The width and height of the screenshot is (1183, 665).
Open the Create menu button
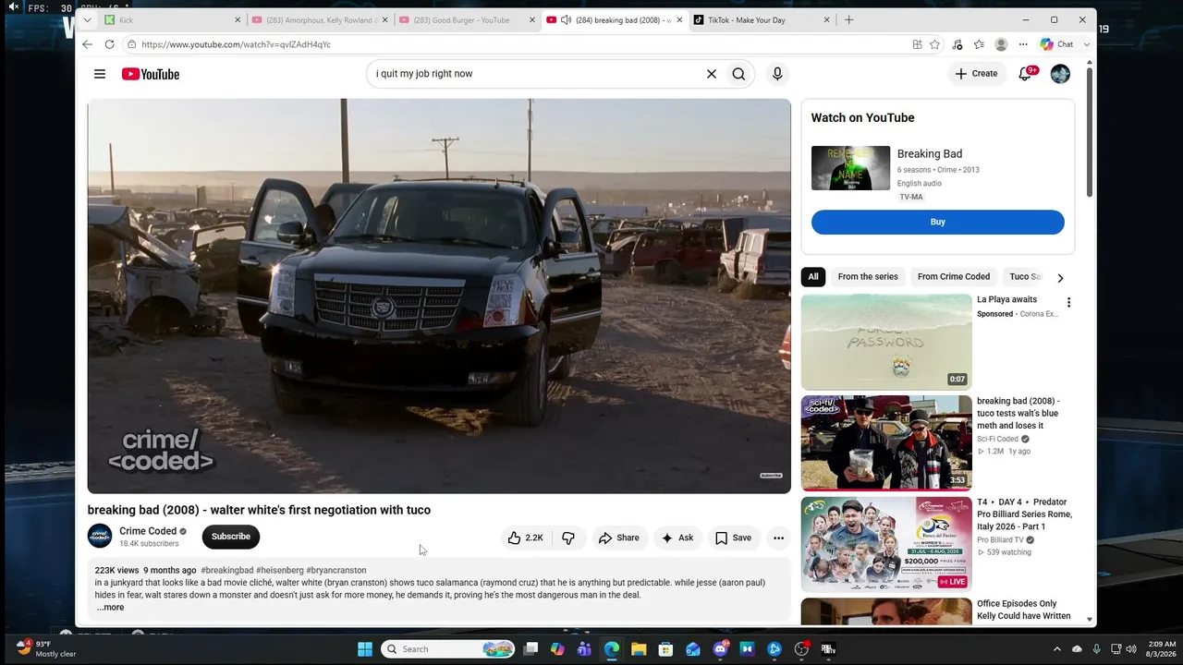(x=976, y=74)
